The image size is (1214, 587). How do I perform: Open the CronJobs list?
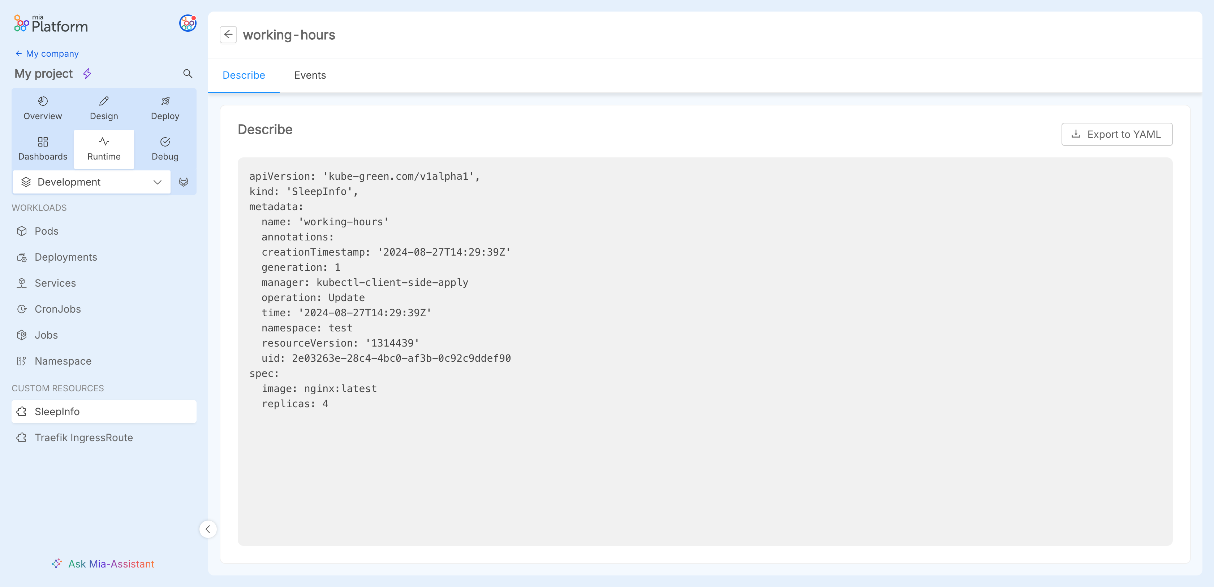click(x=57, y=309)
